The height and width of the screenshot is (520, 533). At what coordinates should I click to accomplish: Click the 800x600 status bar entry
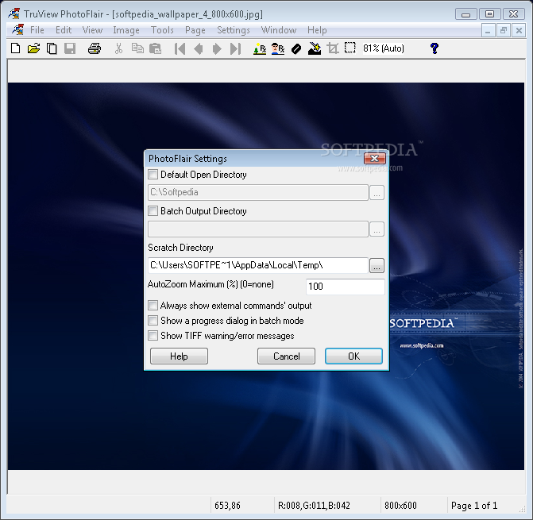pyautogui.click(x=400, y=506)
